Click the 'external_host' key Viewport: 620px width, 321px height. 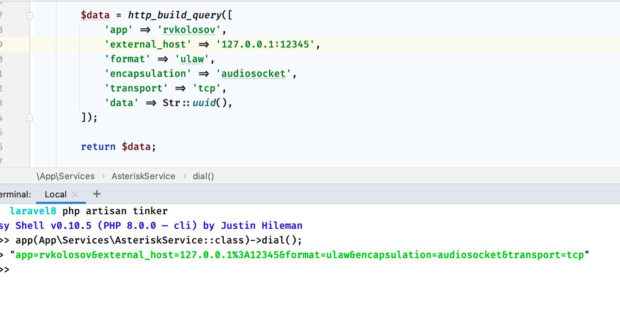(x=148, y=44)
